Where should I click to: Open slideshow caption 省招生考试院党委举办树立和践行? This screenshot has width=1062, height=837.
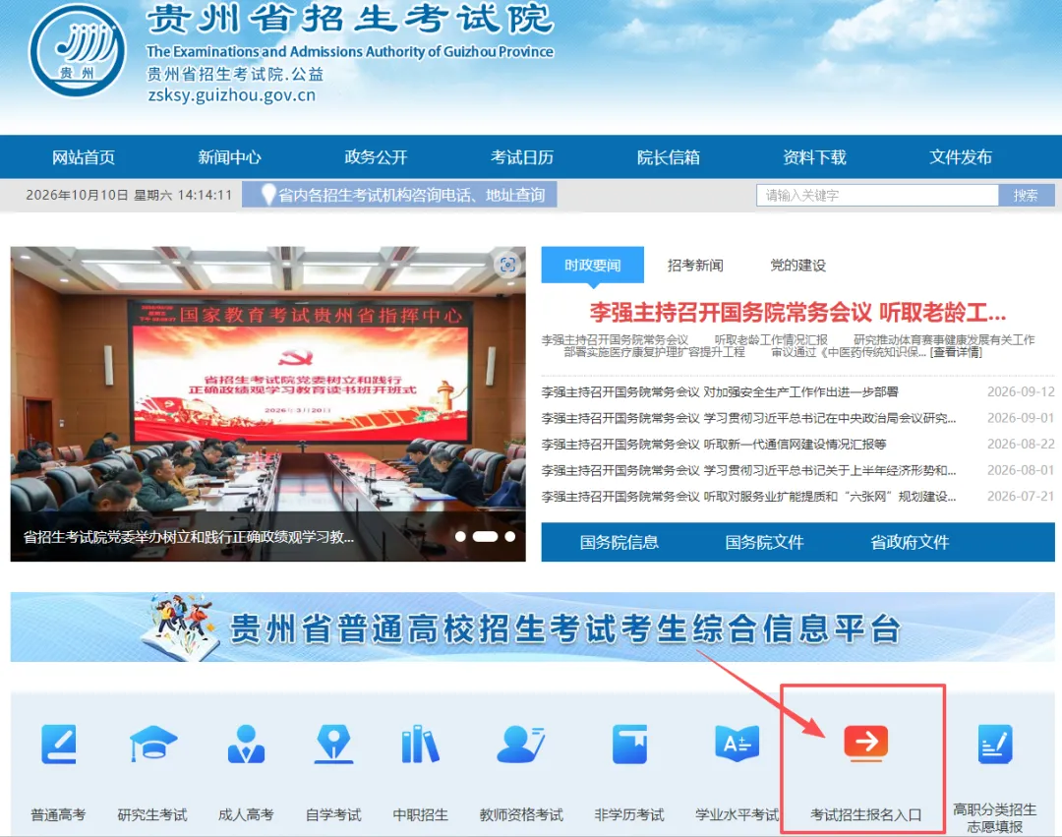coord(189,537)
